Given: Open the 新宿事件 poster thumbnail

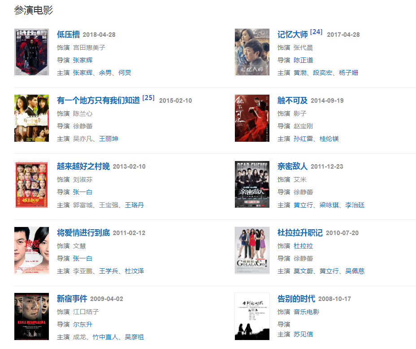Looking at the screenshot, I should [x=31, y=316].
